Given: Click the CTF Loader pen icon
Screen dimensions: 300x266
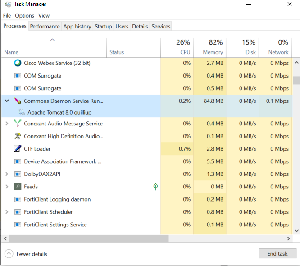Looking at the screenshot, I should pos(18,149).
